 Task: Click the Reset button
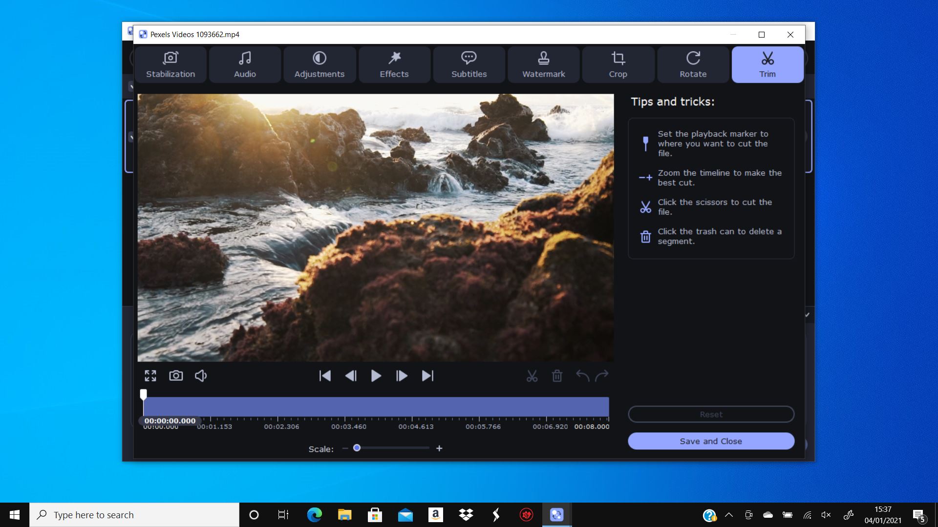(711, 414)
